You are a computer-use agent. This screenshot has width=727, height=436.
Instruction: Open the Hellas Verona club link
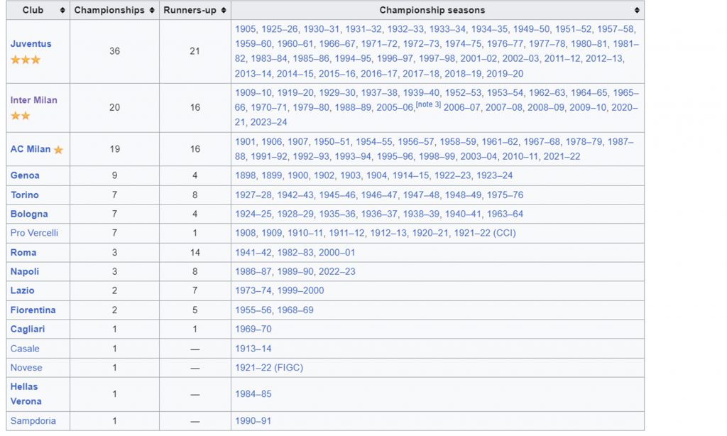(26, 394)
